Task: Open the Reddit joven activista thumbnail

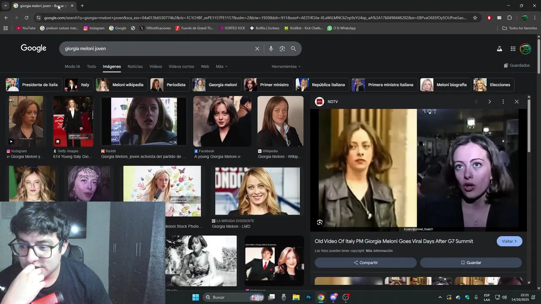Action: pyautogui.click(x=144, y=122)
